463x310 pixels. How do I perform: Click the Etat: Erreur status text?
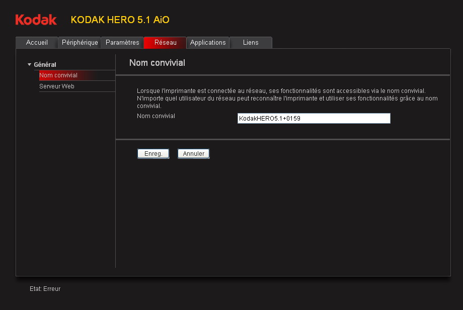(x=45, y=289)
